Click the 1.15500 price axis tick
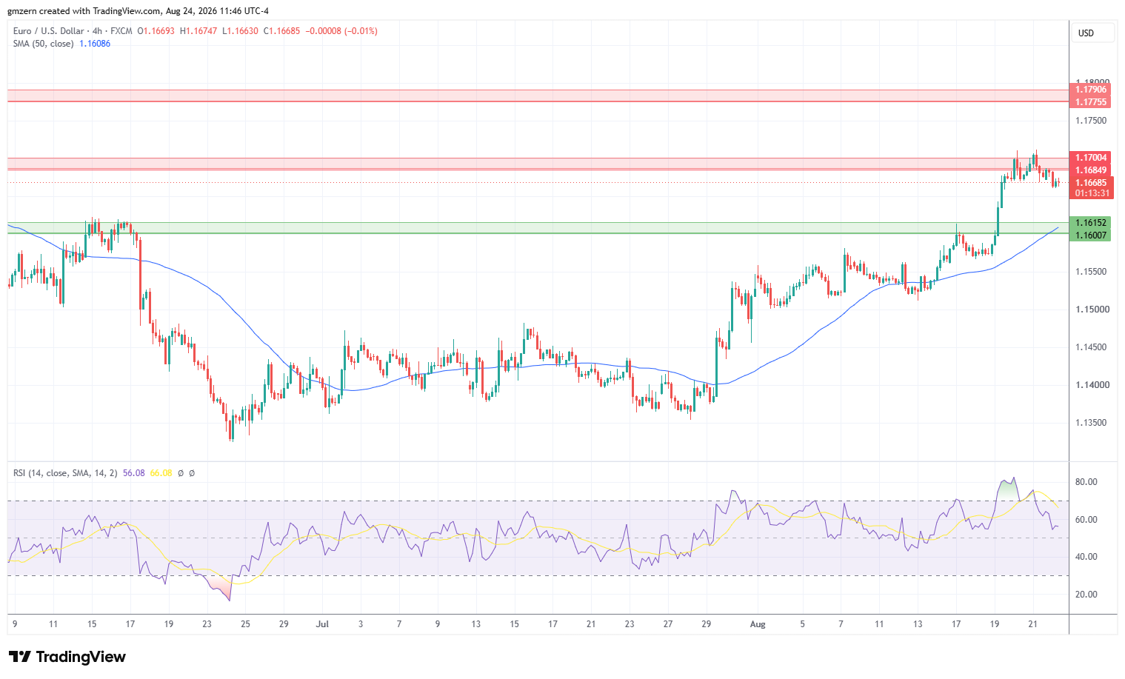This screenshot has width=1125, height=679. point(1092,272)
